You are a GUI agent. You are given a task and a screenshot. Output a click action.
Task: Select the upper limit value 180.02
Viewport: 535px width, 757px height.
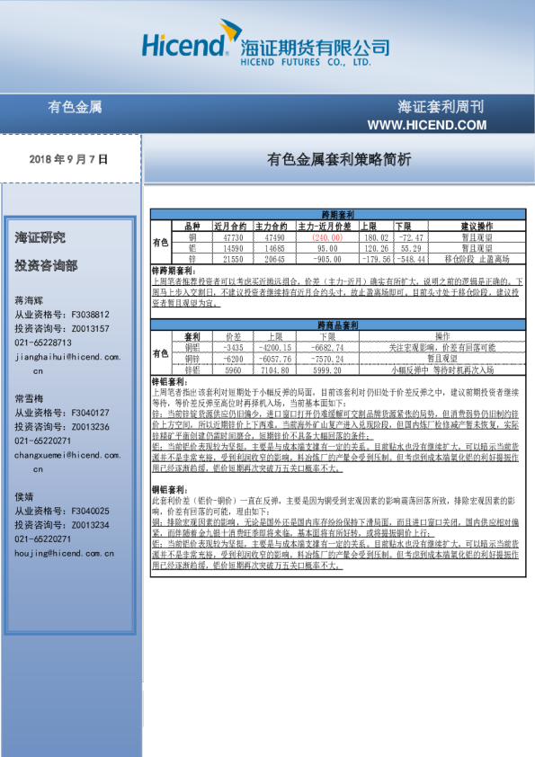click(376, 237)
